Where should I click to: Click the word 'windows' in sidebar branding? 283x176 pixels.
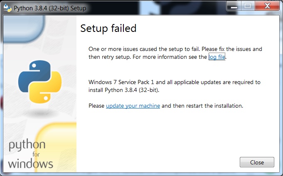coord(31,163)
